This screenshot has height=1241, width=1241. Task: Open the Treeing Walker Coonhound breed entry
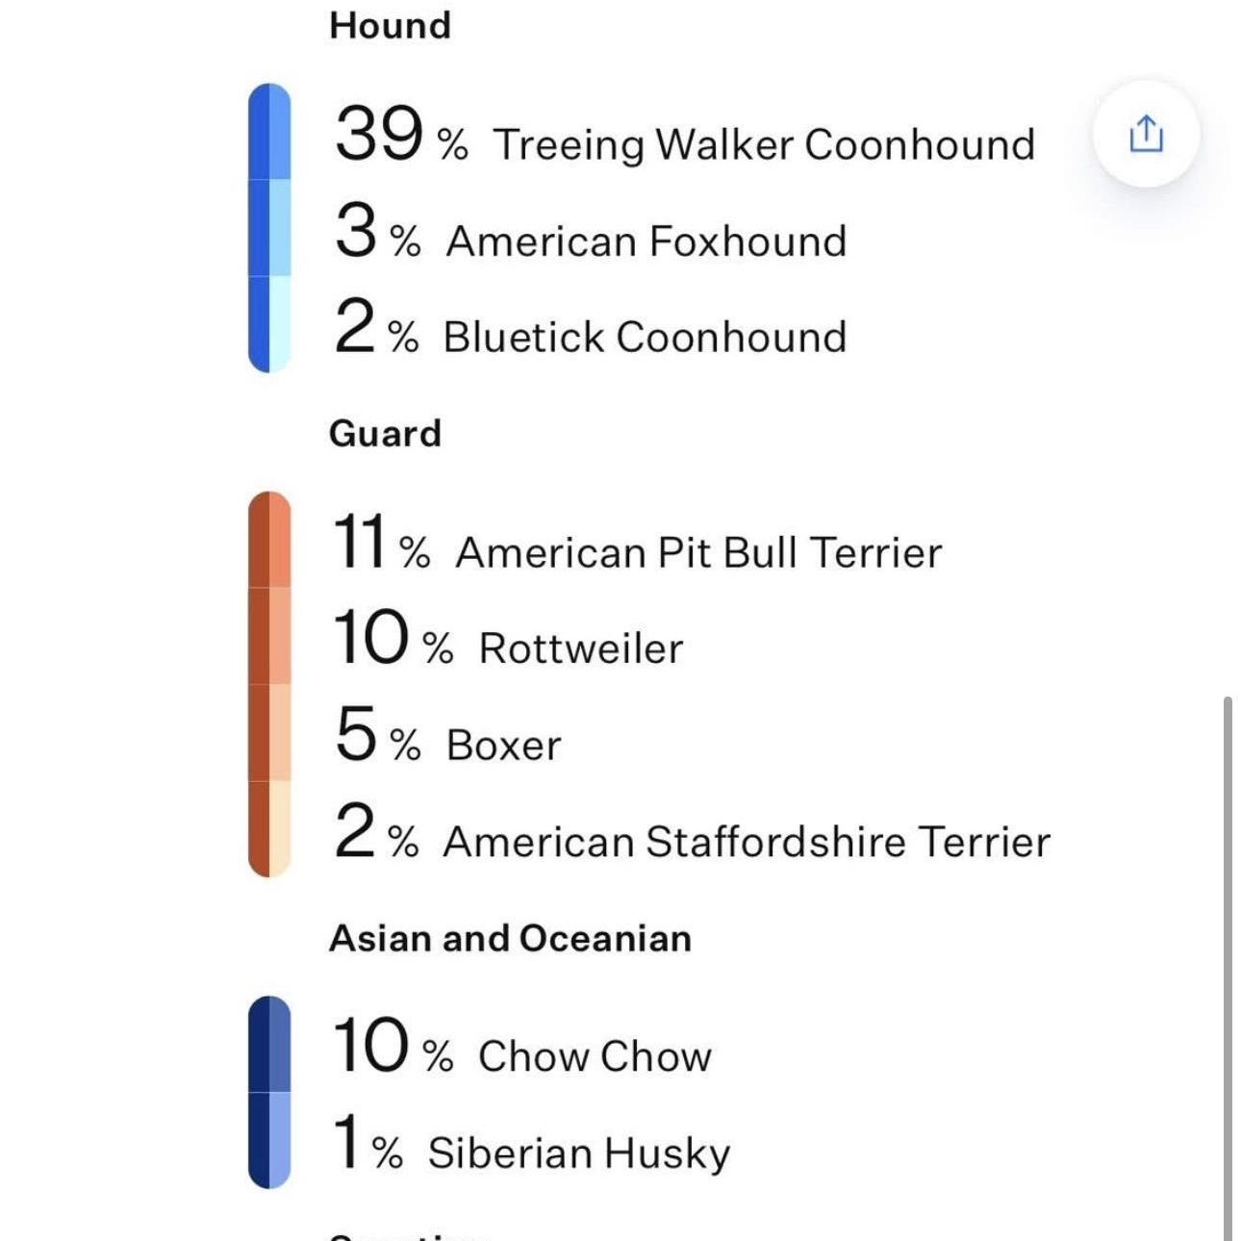pos(764,144)
